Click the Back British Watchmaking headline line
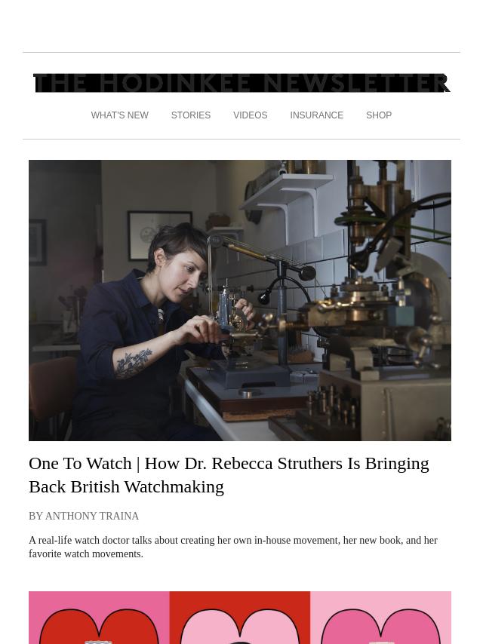483x644 pixels. tap(127, 486)
